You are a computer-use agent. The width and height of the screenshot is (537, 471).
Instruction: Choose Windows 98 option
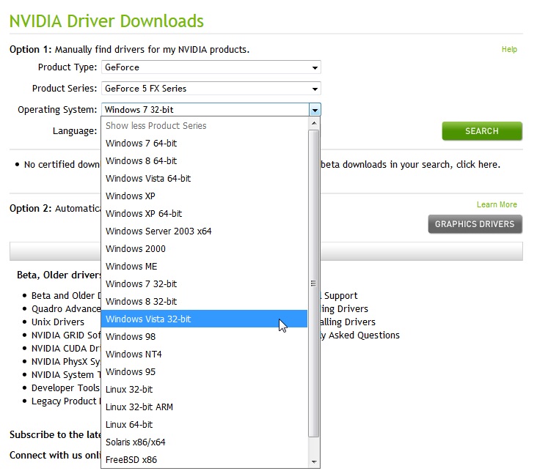point(205,336)
